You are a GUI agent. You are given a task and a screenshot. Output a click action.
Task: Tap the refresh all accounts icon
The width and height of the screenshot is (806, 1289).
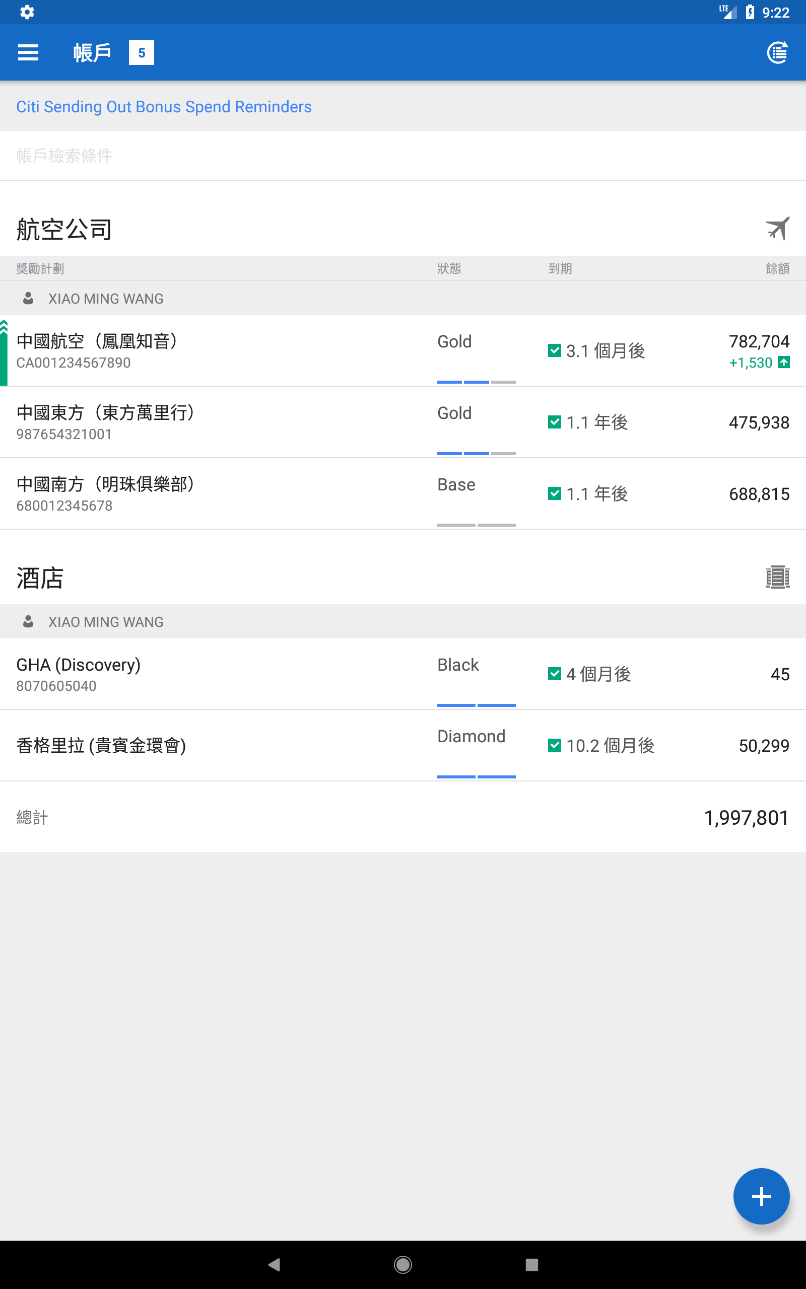[x=777, y=52]
